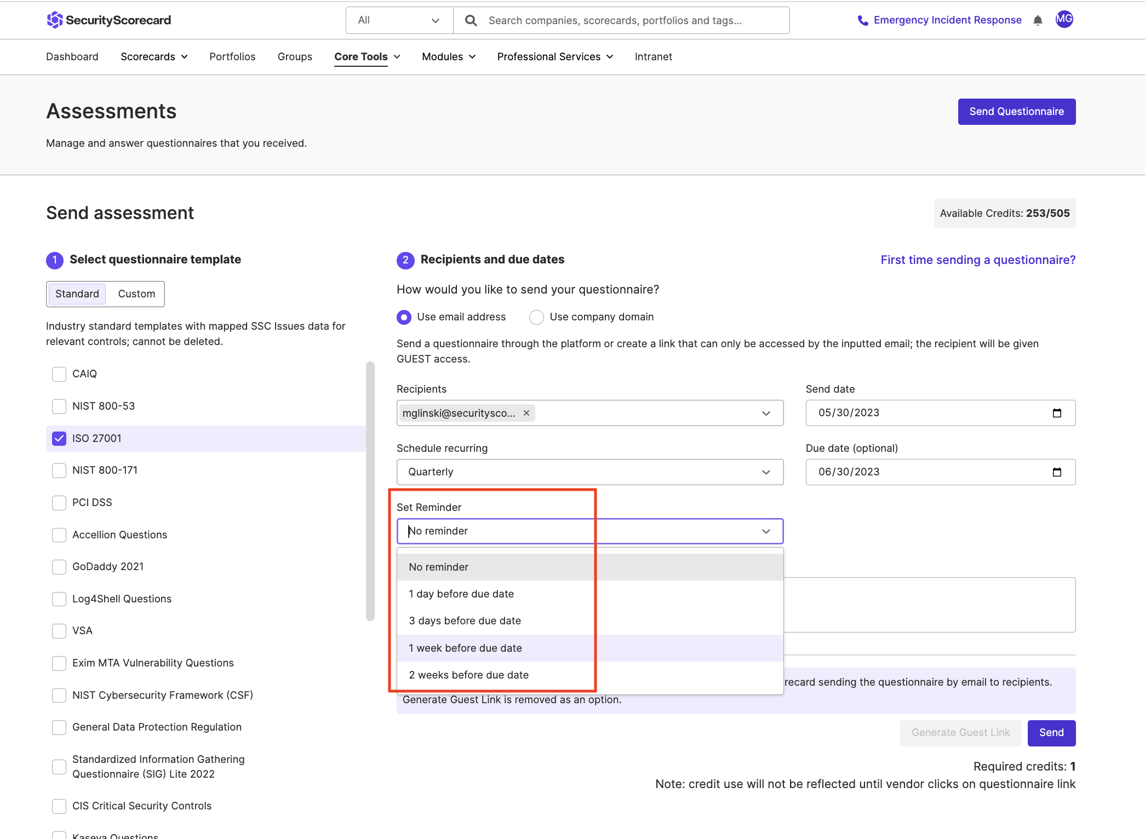Select 1 week before due date reminder

465,648
